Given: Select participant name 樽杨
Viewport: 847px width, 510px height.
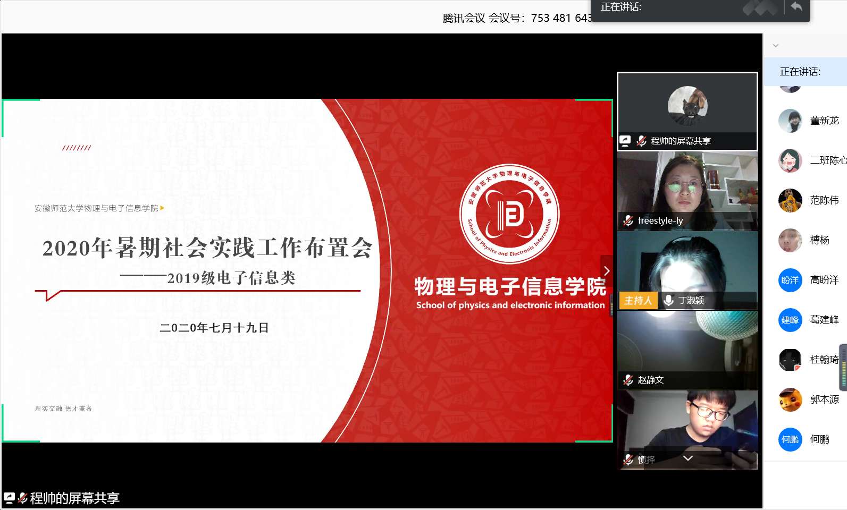Looking at the screenshot, I should coord(819,240).
